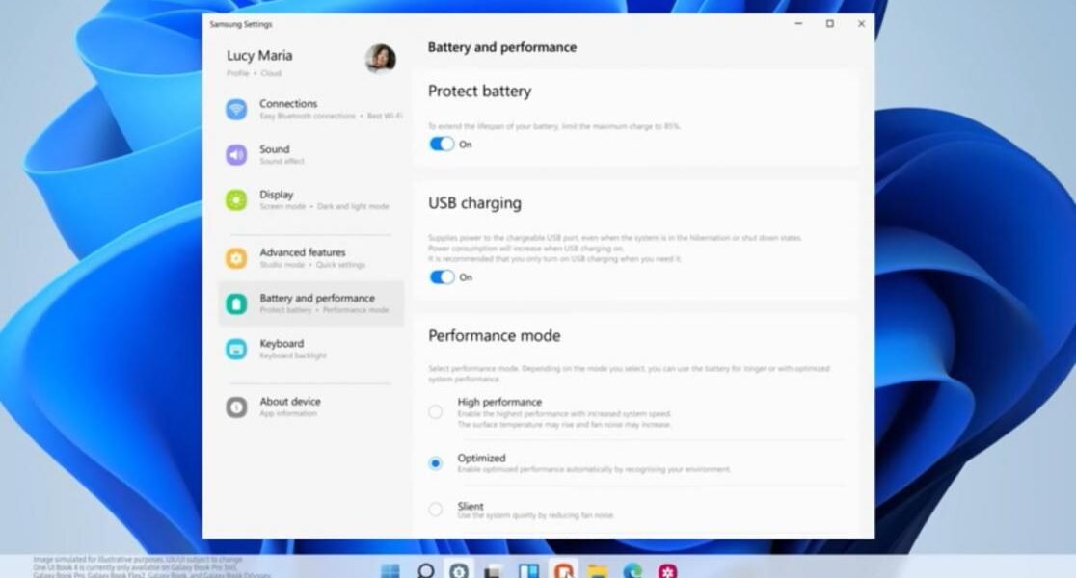
Task: Maximize the Samsung Settings window
Action: pos(829,23)
